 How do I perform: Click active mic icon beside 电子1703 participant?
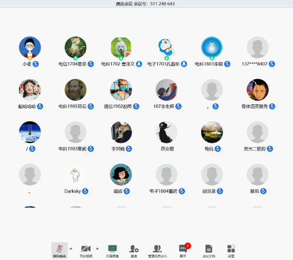[x=184, y=64]
